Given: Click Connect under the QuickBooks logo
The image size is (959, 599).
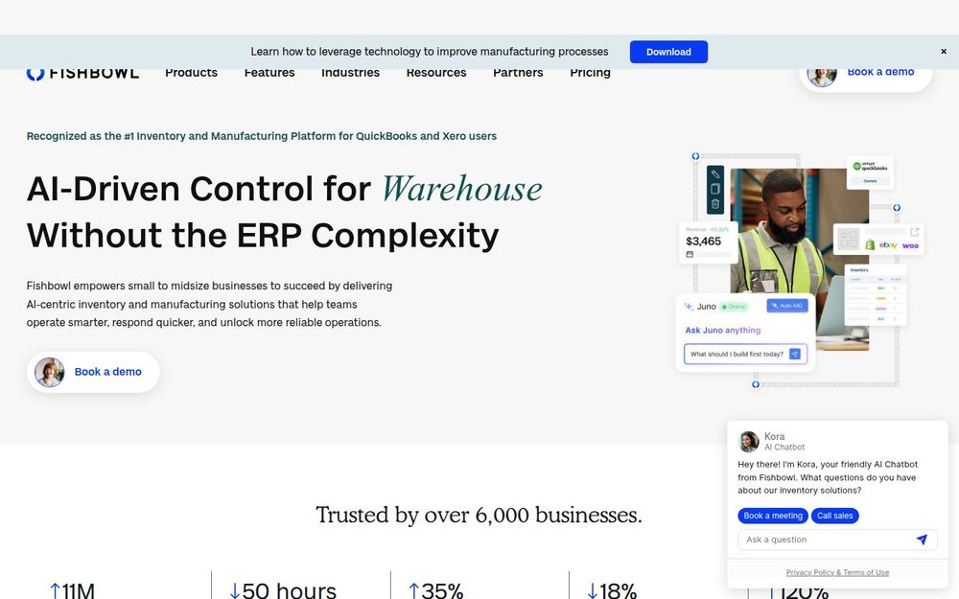Looking at the screenshot, I should pyautogui.click(x=870, y=181).
